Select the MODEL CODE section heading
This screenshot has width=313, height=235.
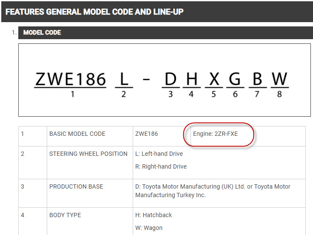click(42, 32)
